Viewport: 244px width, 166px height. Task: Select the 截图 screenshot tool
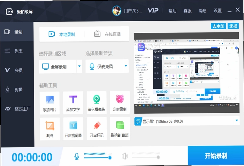coord(50,129)
